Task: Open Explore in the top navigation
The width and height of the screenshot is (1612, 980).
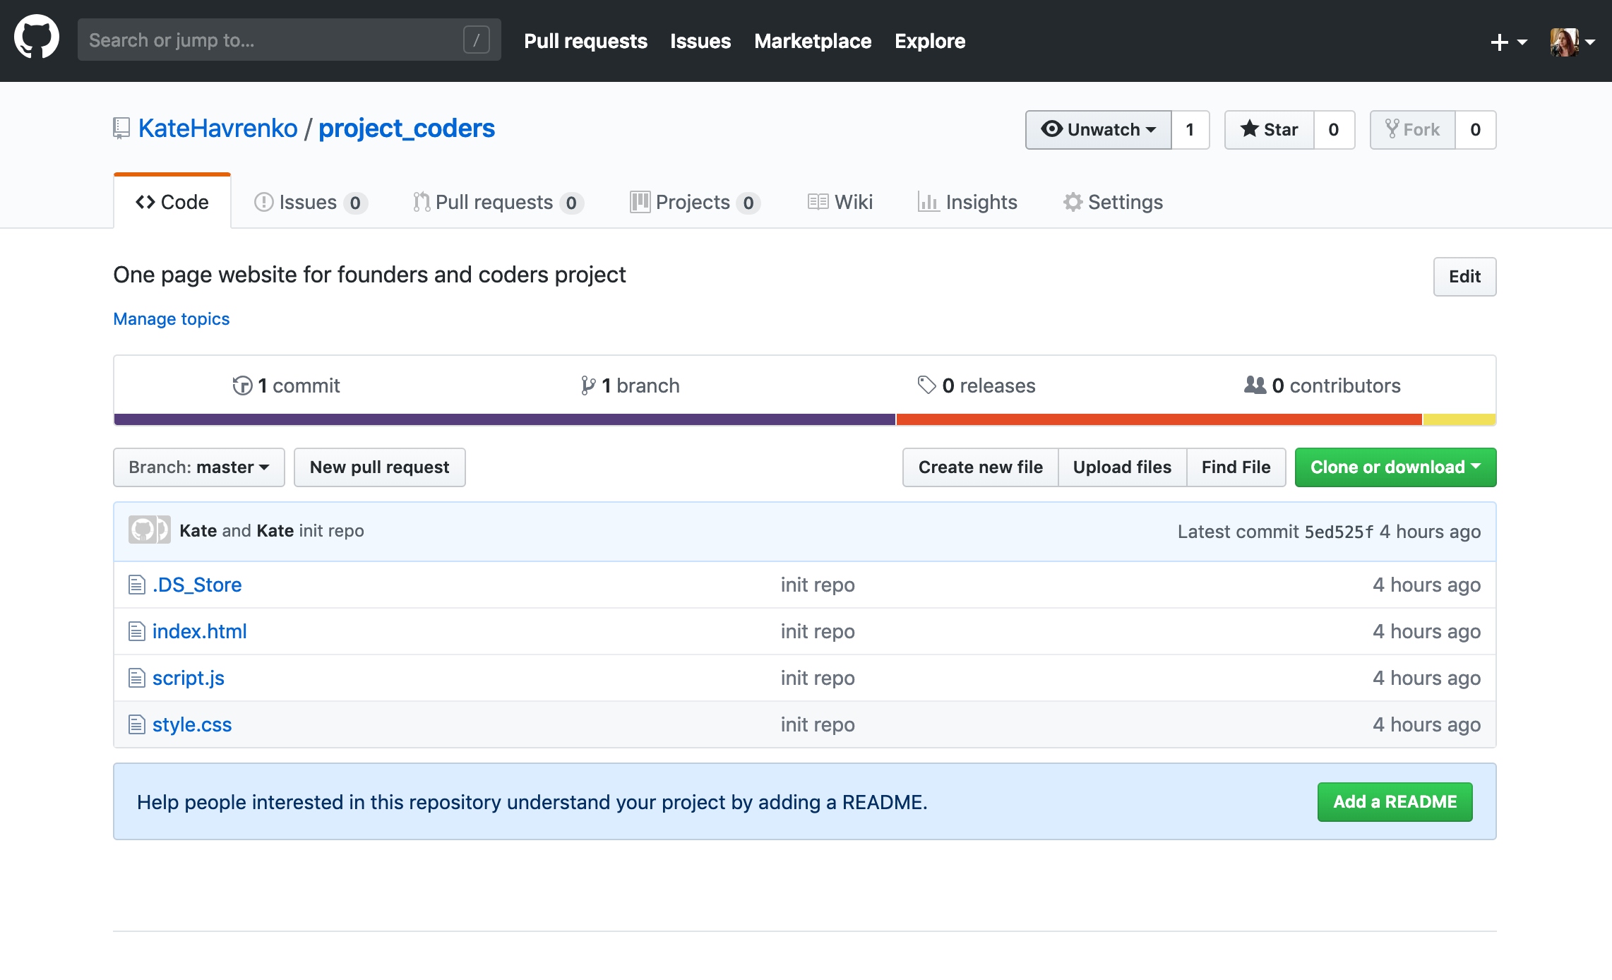Action: [x=930, y=41]
